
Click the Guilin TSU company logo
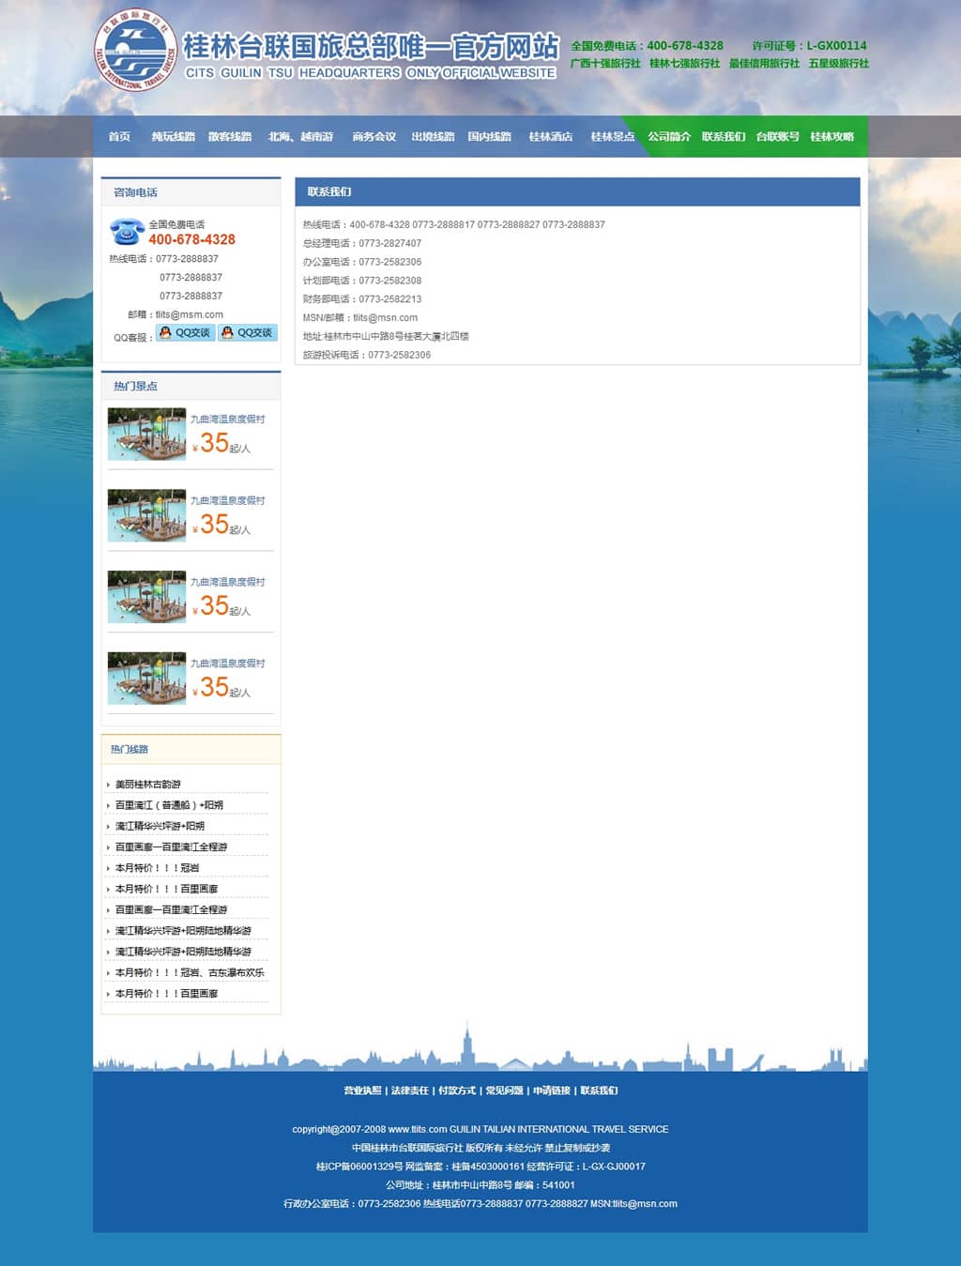pyautogui.click(x=136, y=51)
